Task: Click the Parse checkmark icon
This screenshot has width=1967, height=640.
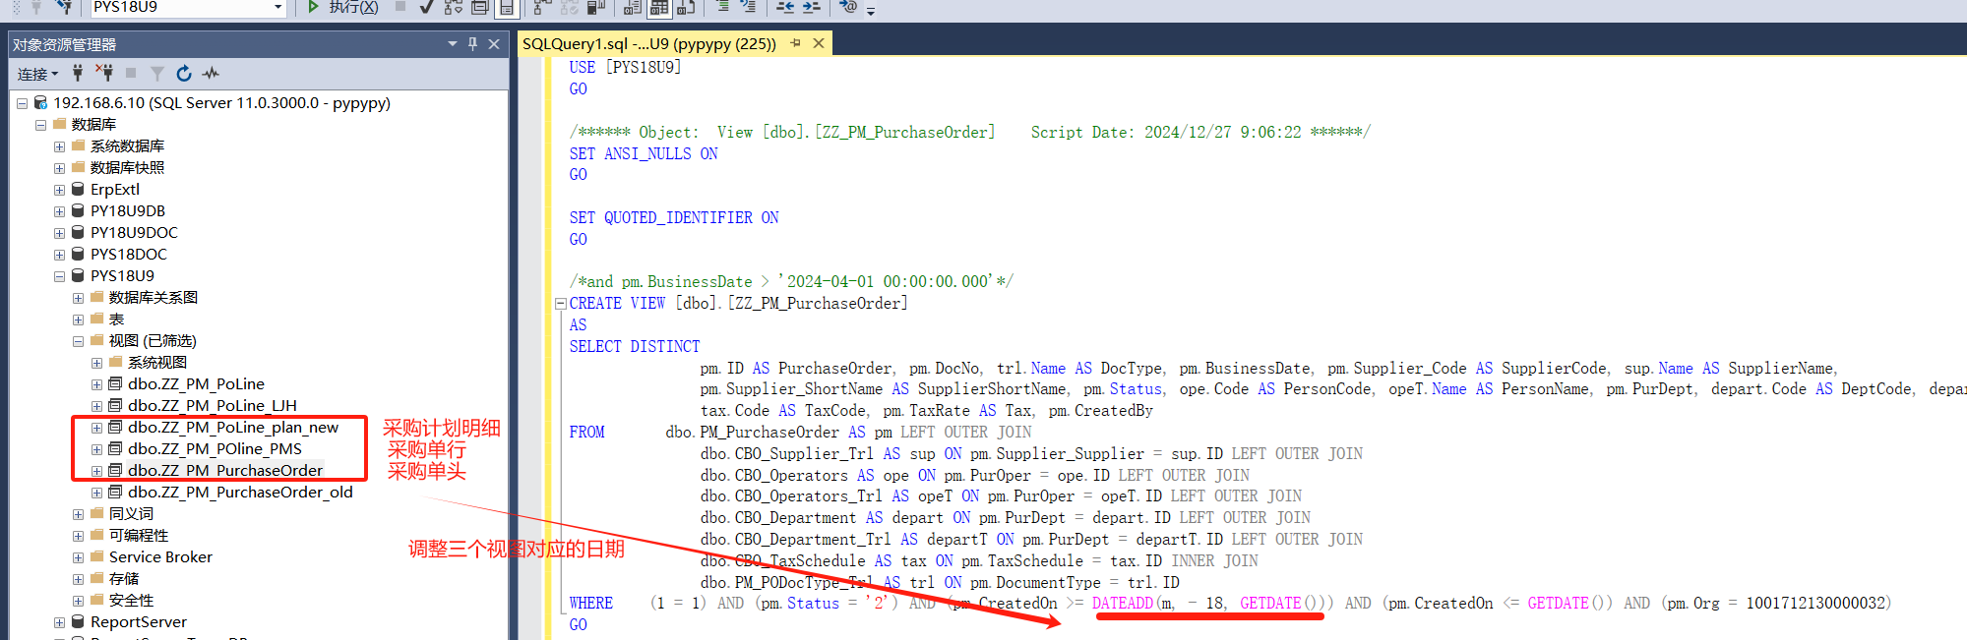Action: pos(426,8)
